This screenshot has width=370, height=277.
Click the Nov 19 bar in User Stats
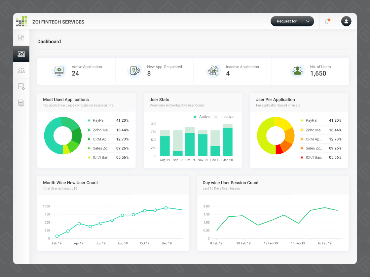pyautogui.click(x=203, y=143)
